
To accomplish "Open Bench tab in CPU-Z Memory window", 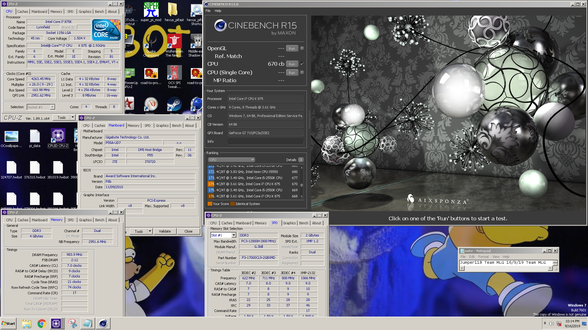I will (x=100, y=220).
